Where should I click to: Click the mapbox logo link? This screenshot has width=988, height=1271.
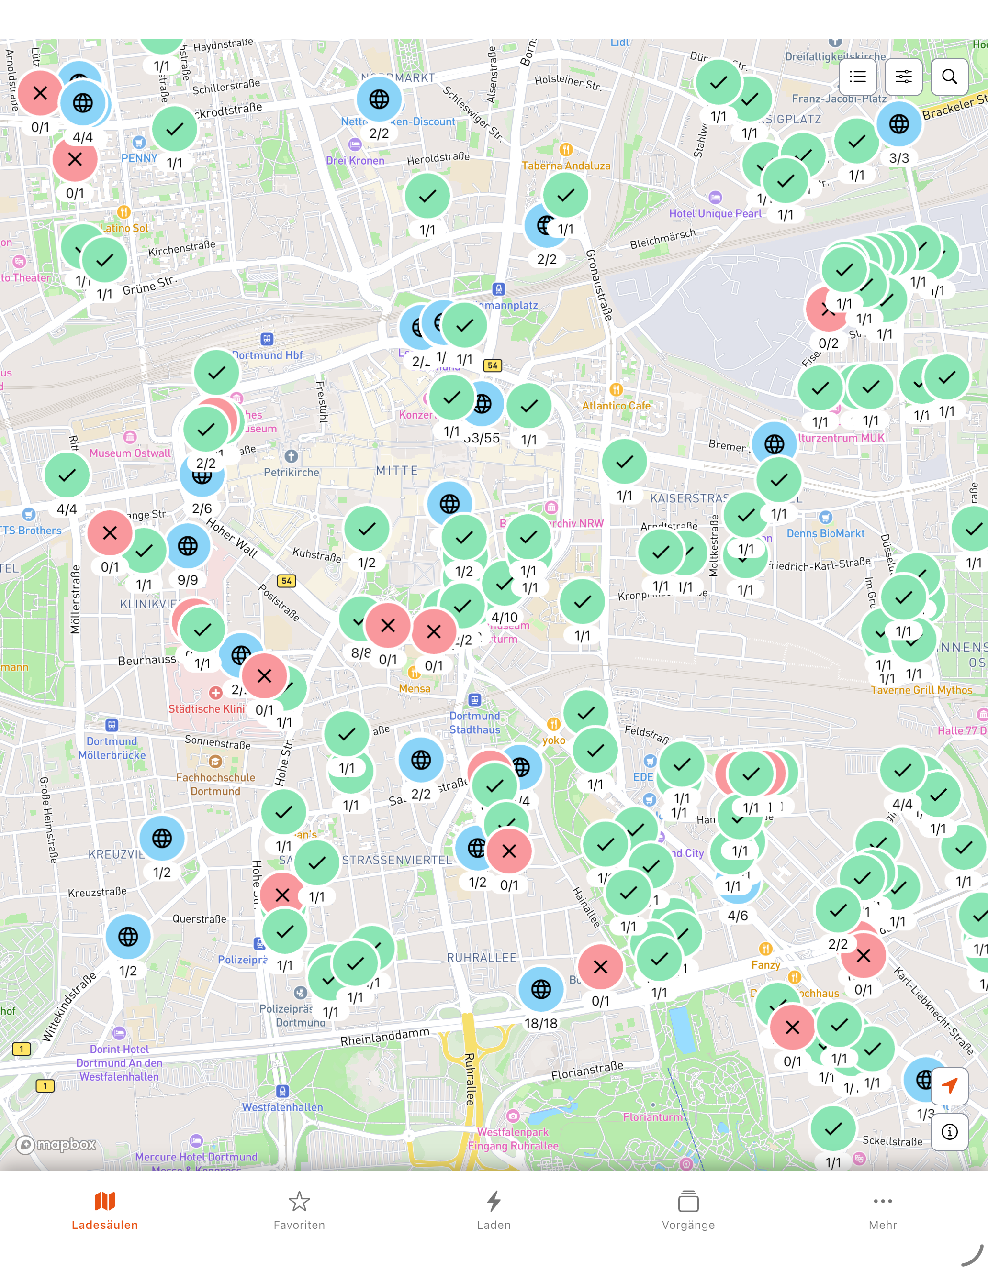[56, 1145]
